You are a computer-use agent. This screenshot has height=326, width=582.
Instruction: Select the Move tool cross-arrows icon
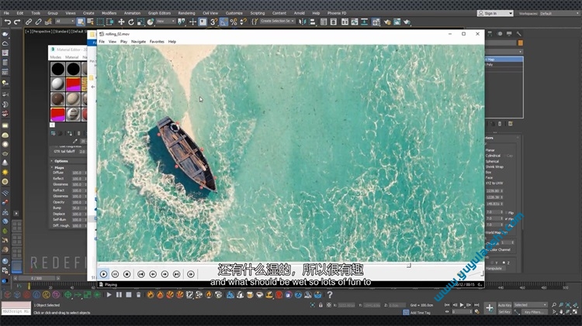121,22
